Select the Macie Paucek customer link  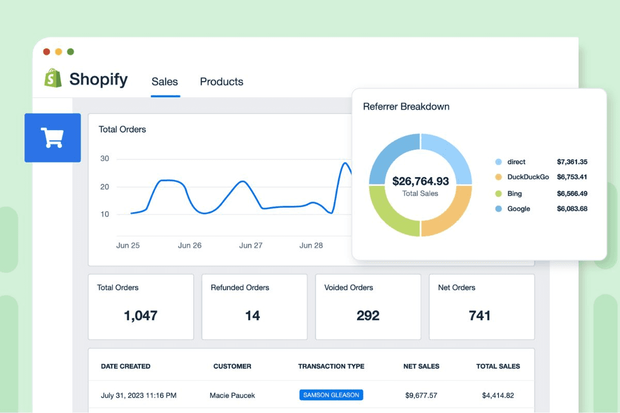pos(232,395)
